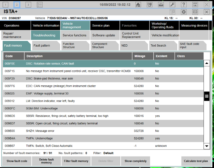Click the greyed-out document copy icon
214x168 pixels.
coord(172,12)
